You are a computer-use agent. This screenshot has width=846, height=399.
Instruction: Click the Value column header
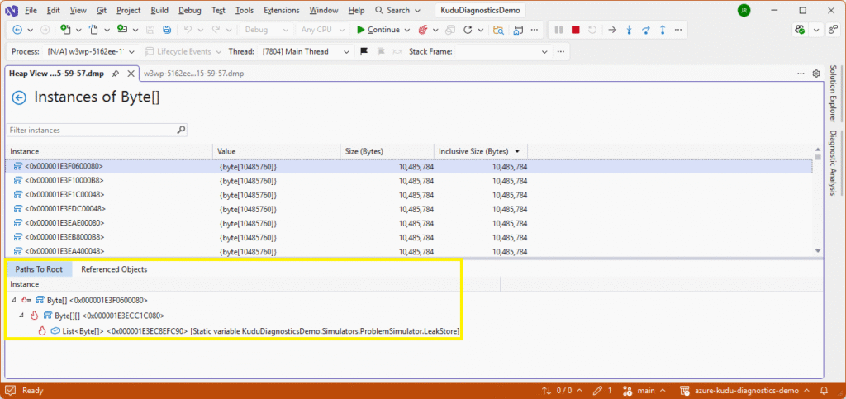(277, 151)
